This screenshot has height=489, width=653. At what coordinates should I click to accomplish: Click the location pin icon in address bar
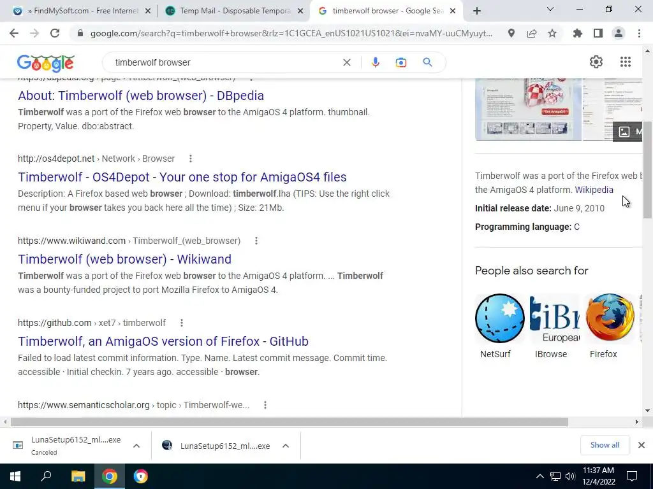(511, 33)
